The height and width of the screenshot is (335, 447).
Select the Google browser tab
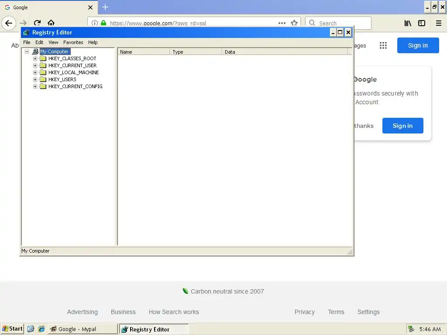coord(49,7)
